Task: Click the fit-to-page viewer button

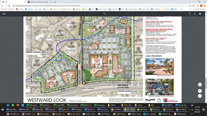Action: (200, 85)
